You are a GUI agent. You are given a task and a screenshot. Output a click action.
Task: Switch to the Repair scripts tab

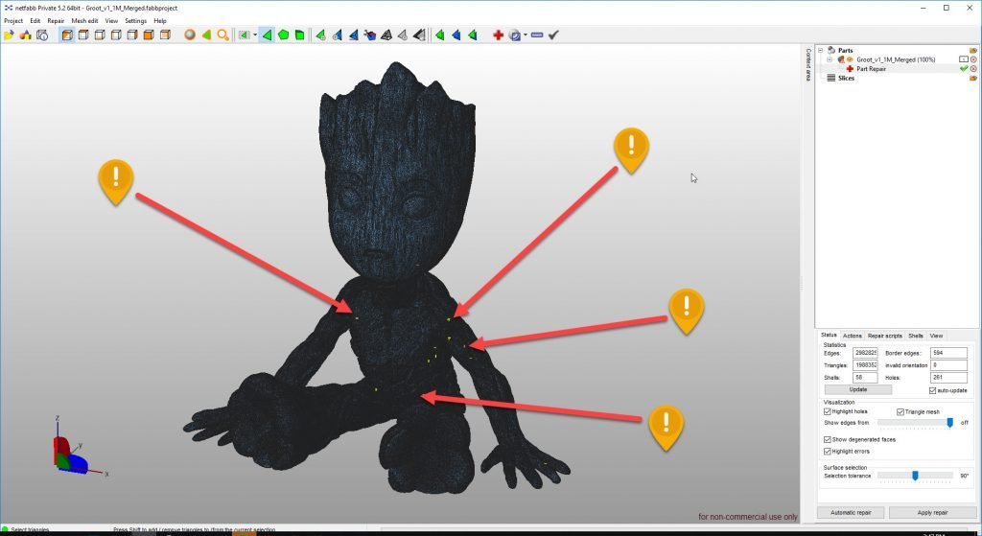tap(884, 336)
